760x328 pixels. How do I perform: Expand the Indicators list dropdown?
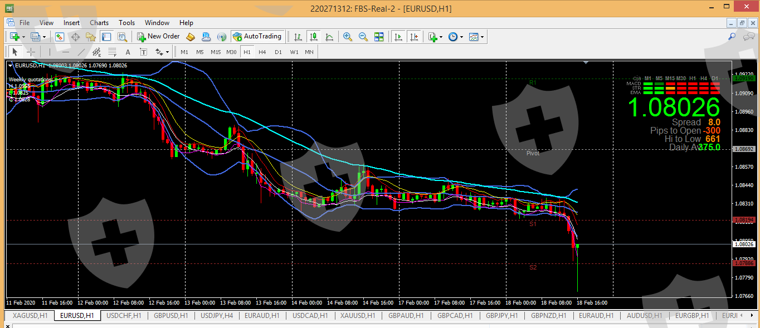pos(435,37)
